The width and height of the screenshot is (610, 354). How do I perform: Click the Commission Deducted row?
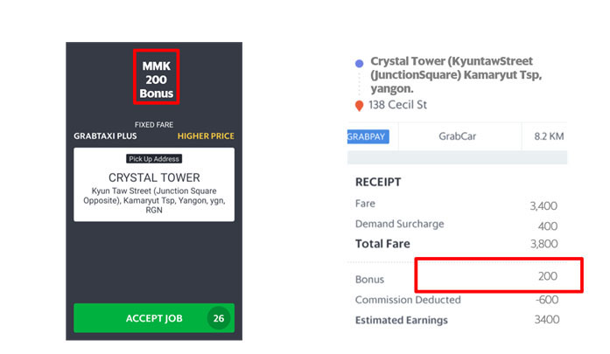pyautogui.click(x=455, y=300)
